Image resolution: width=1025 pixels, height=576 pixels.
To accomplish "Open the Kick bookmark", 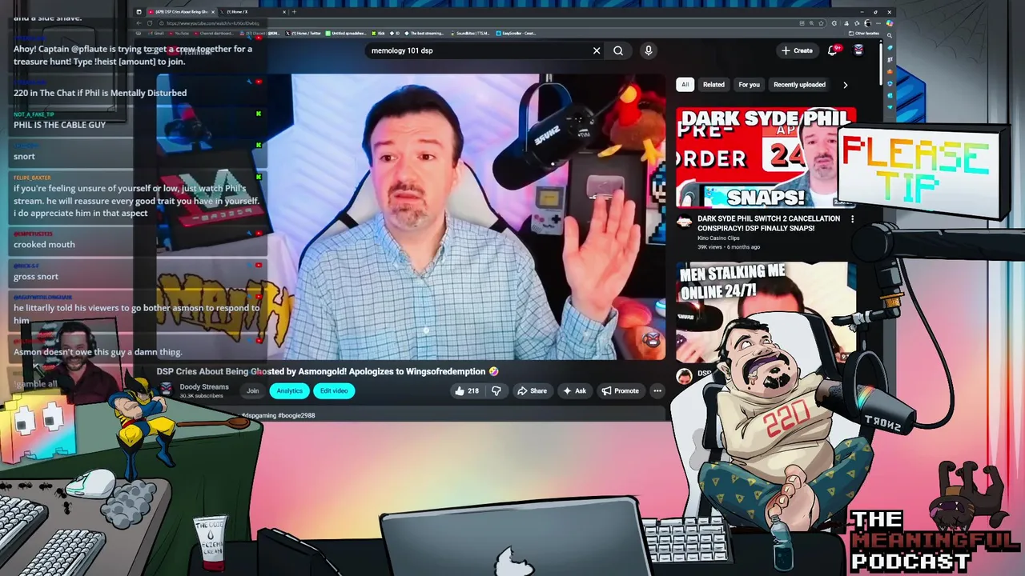I will [378, 34].
